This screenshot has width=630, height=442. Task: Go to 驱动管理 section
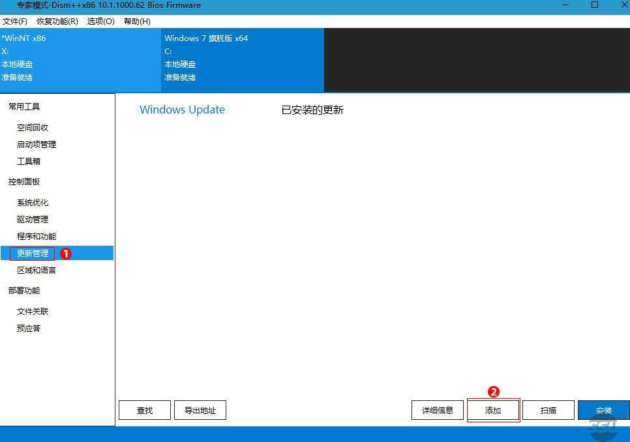point(33,220)
